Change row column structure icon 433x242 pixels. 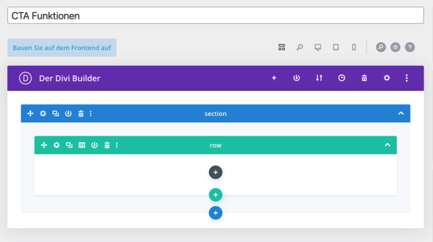coord(82,145)
